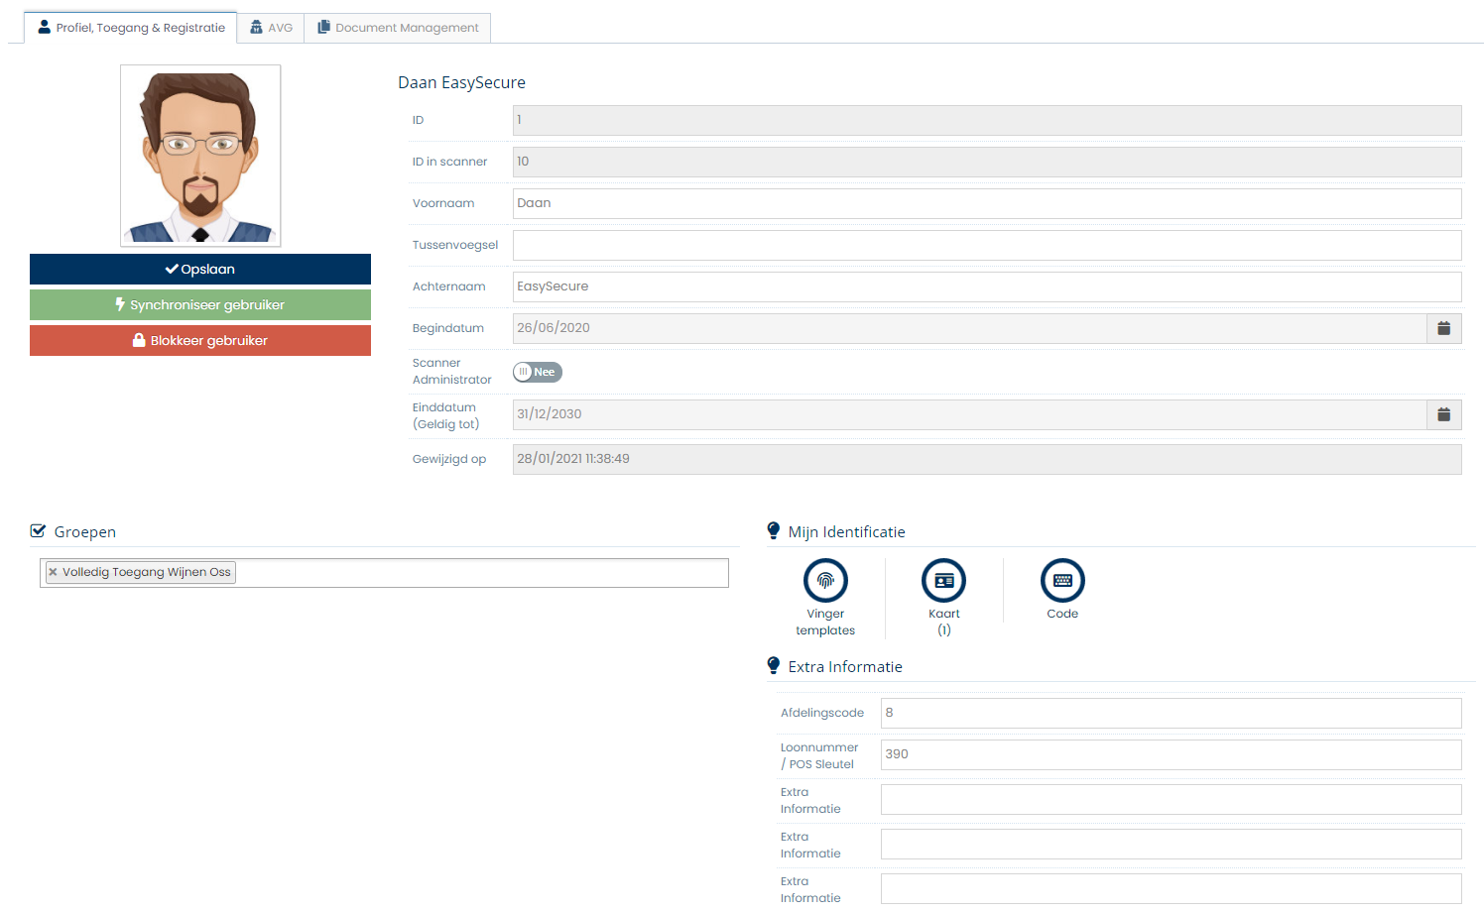Focus the Voornaam input field
Viewport: 1484px width, 912px height.
pos(987,203)
